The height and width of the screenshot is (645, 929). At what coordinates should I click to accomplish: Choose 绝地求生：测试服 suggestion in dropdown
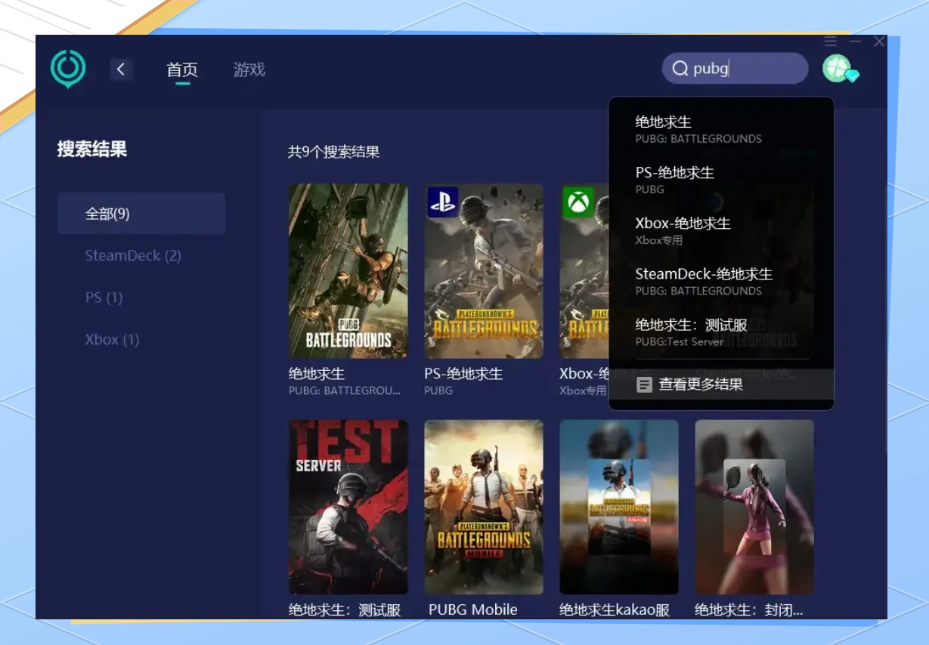tap(721, 332)
